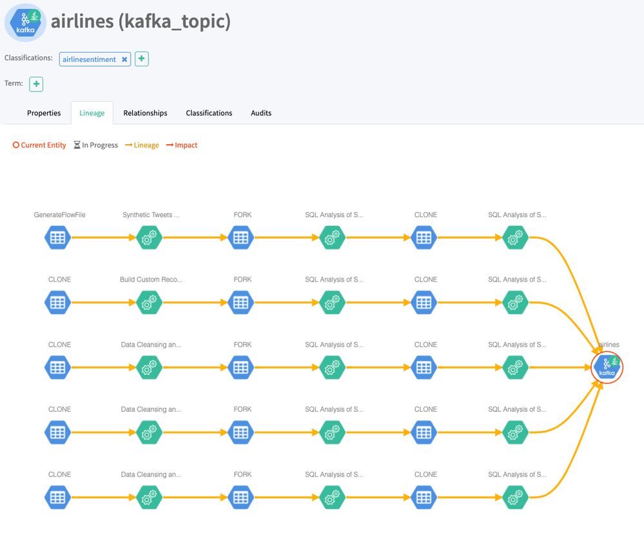Open the Properties tab
644x536 pixels.
44,113
